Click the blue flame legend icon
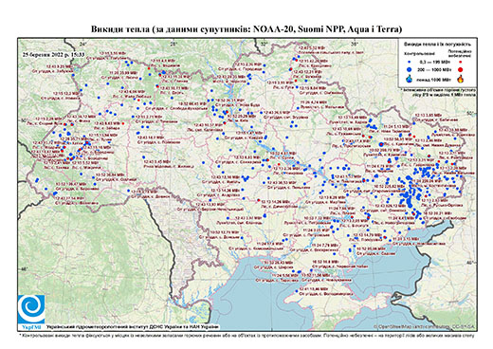The image size is (493, 349). coord(410,79)
